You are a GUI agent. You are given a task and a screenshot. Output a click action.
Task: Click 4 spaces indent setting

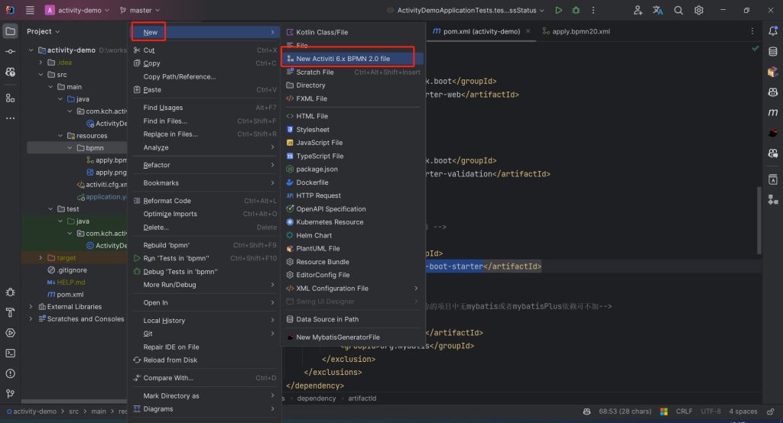[742, 412]
